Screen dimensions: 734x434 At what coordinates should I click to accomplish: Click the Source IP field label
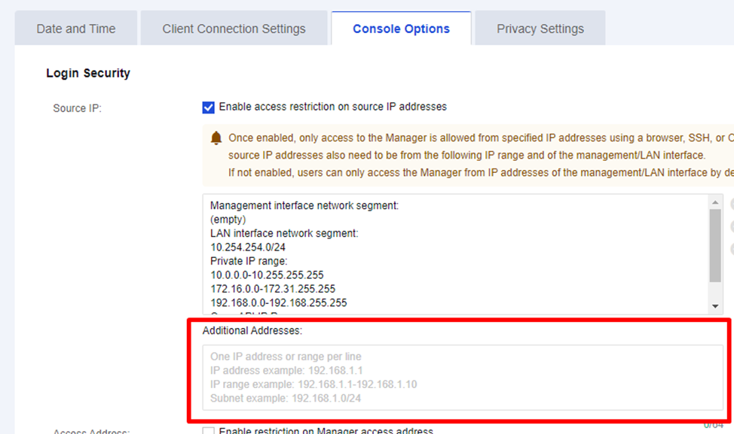pos(77,108)
